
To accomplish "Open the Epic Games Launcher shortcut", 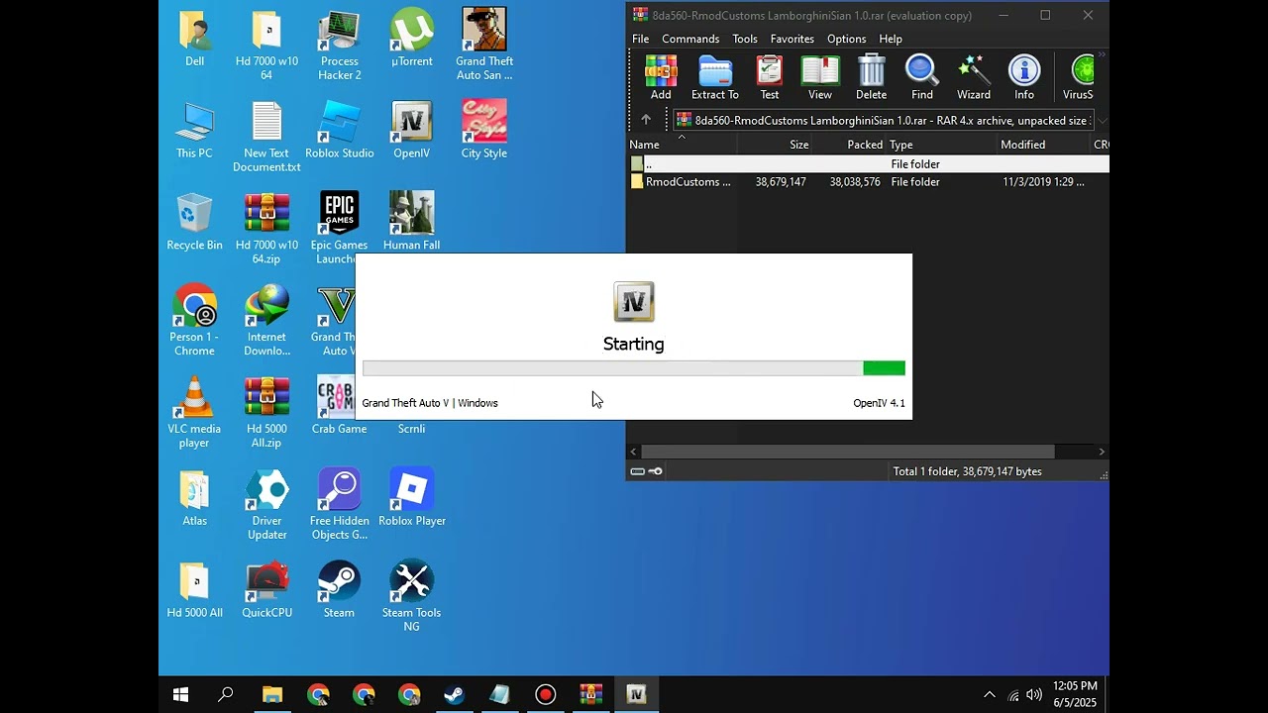I will tap(339, 230).
